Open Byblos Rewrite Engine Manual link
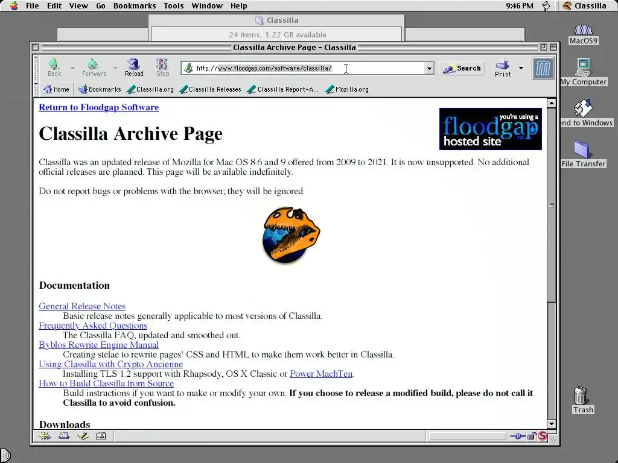The image size is (618, 463). 98,344
